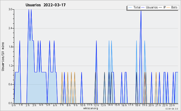Click the '0 h' x-axis label

point(14,105)
